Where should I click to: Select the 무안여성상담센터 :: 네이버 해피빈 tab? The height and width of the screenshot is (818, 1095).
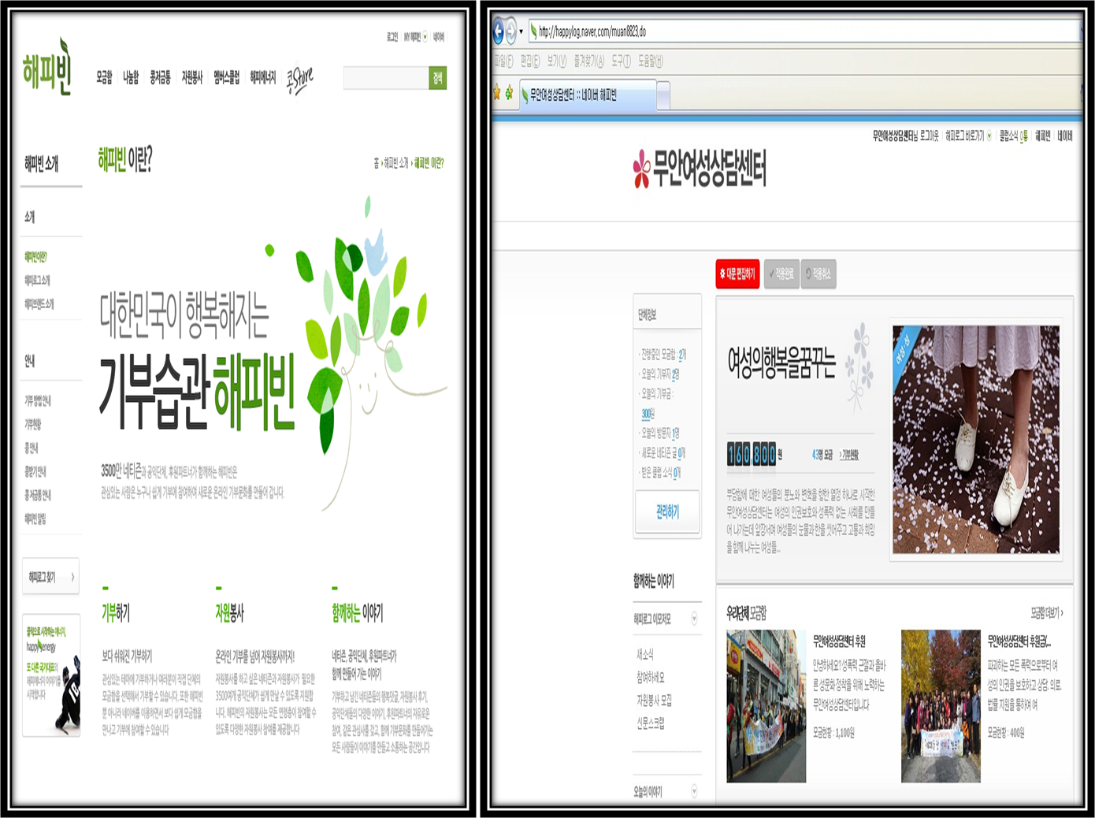[587, 95]
